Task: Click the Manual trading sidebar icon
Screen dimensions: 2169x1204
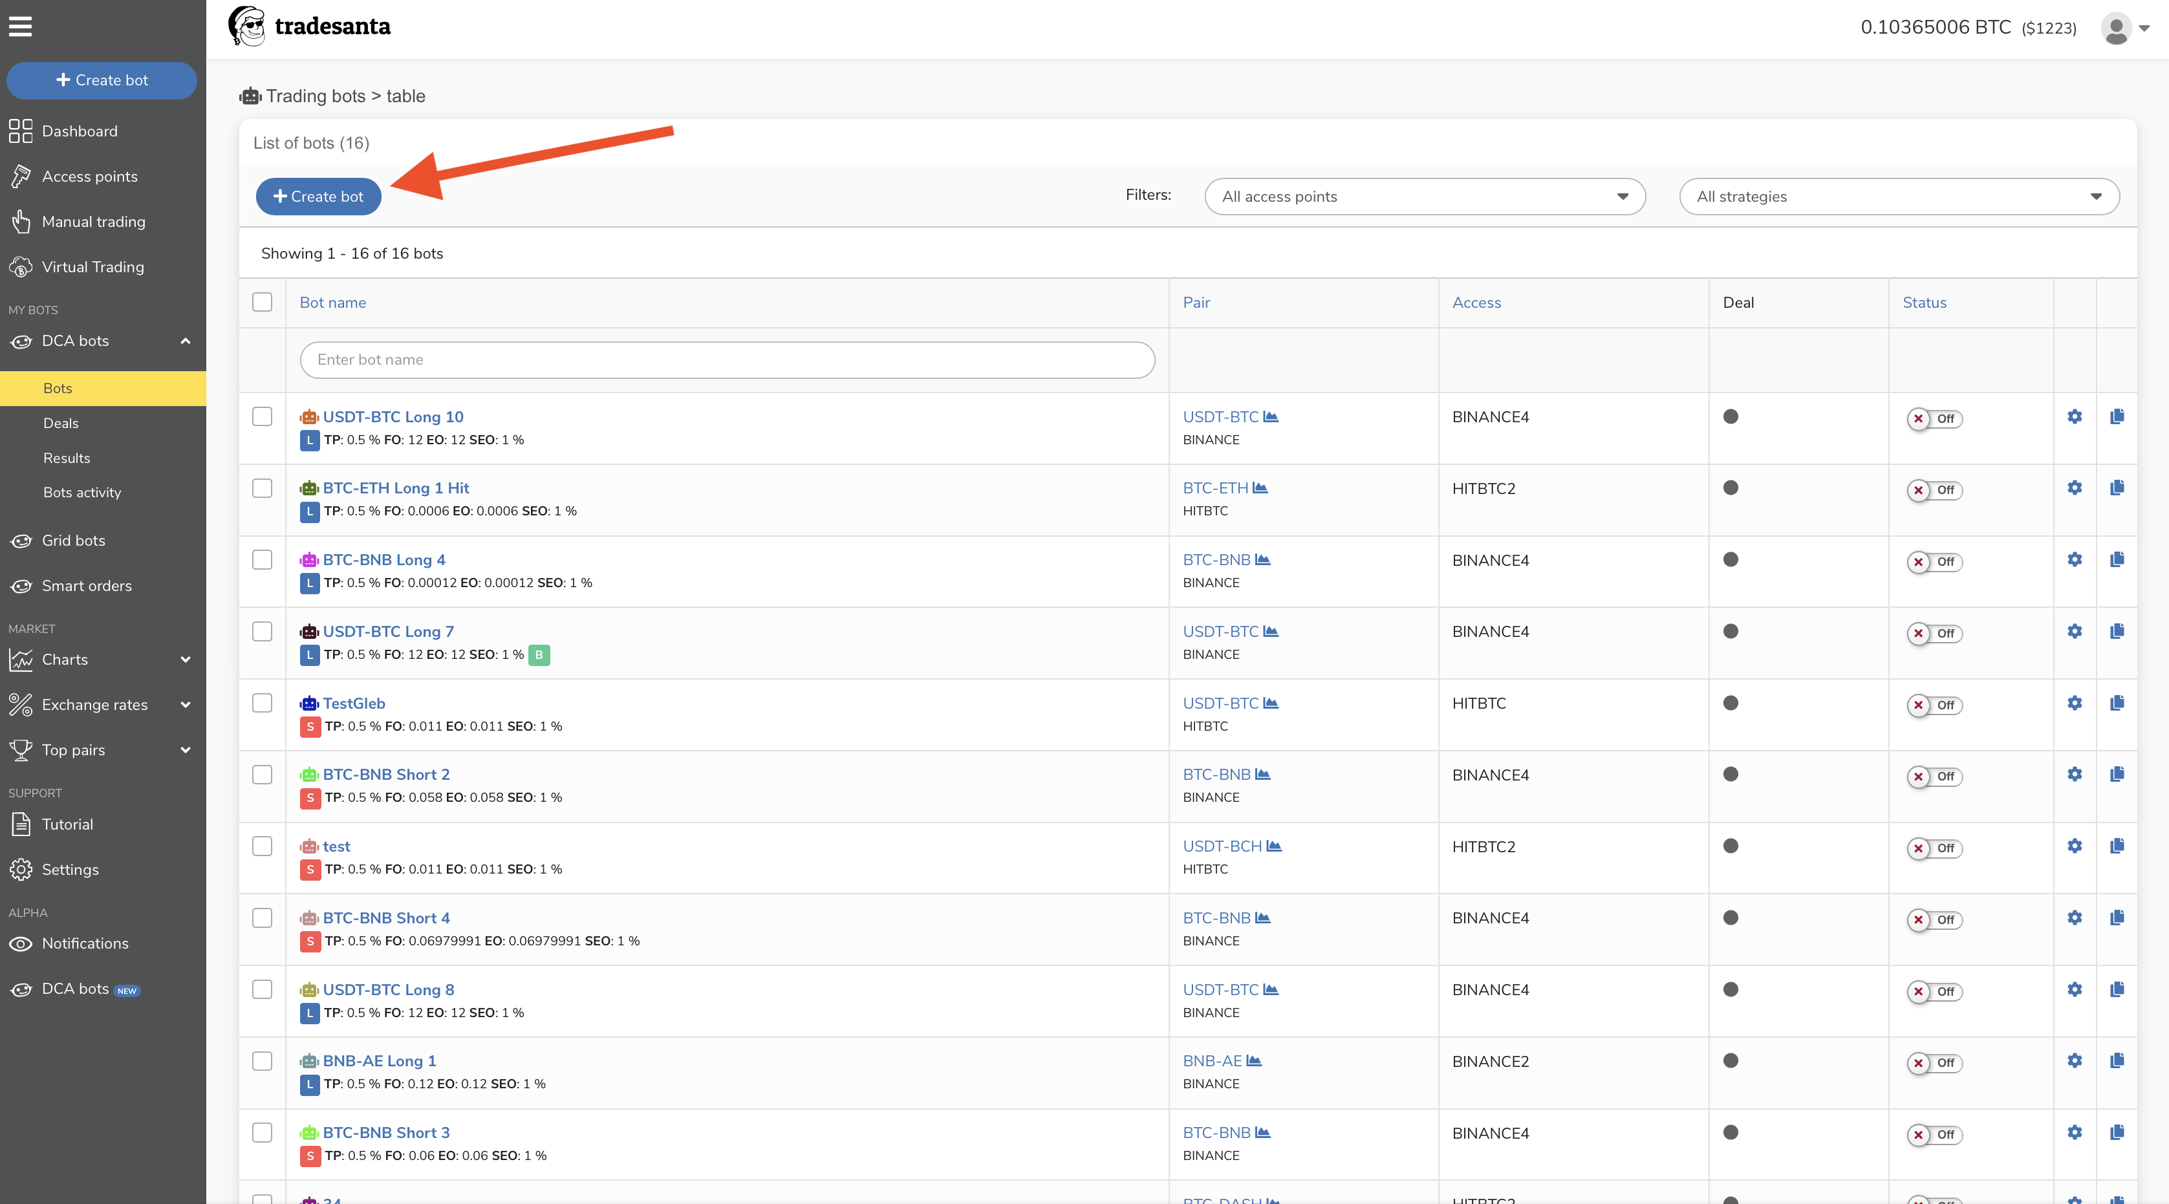Action: 22,221
